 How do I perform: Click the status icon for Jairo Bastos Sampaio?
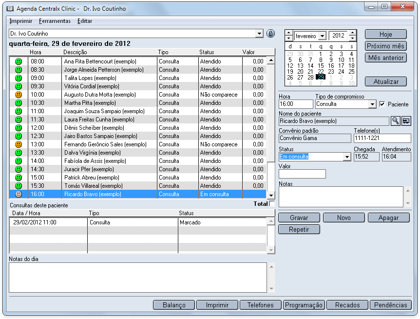coord(18,136)
